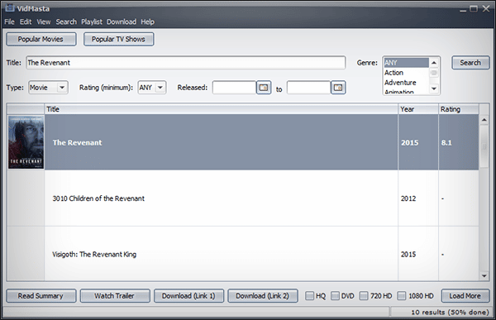Screen dimensions: 496x320
Task: Select Visigoth: The Revenant King row
Action: 243,254
